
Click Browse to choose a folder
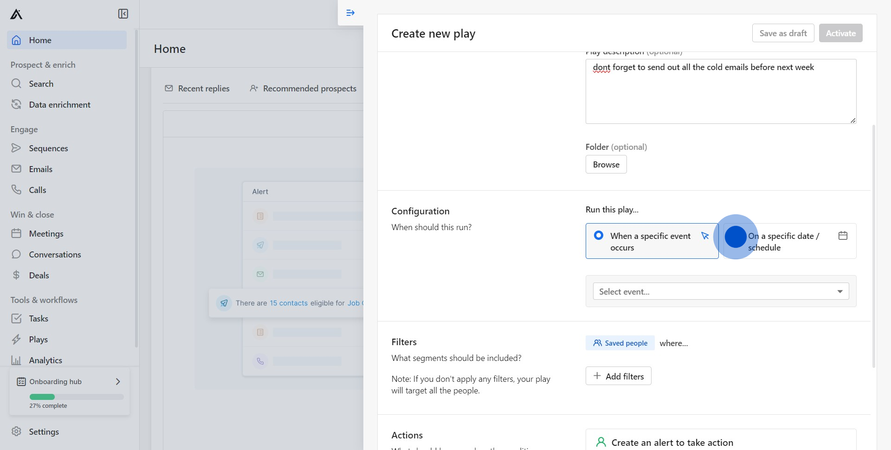tap(606, 165)
